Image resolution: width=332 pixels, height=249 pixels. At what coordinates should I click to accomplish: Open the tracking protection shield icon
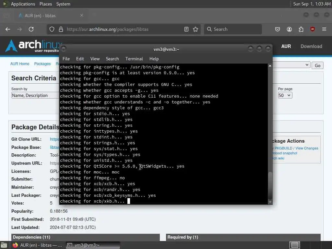pos(52,29)
